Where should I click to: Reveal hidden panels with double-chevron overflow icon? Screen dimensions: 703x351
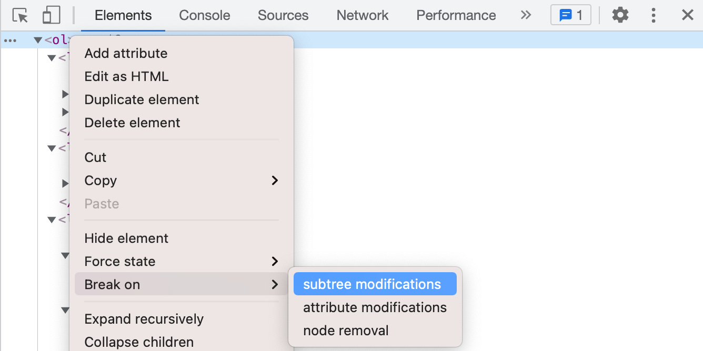pos(526,15)
